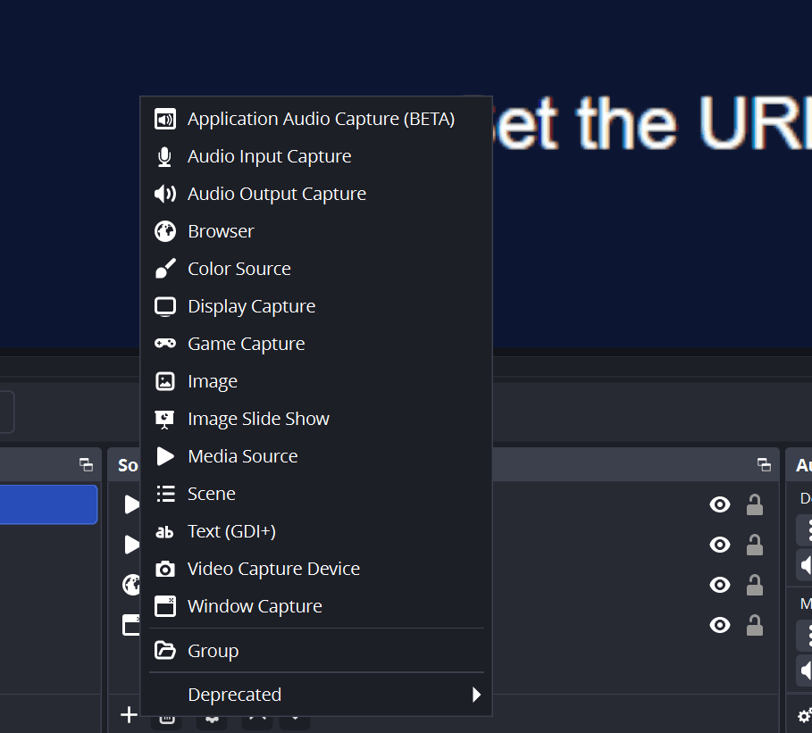Select the highlighted scene in Scenes list

click(x=48, y=504)
